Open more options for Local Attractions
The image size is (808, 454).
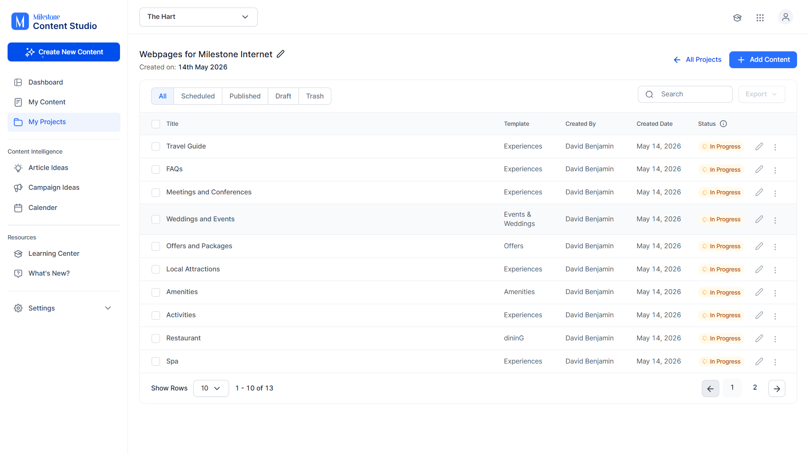[775, 270]
